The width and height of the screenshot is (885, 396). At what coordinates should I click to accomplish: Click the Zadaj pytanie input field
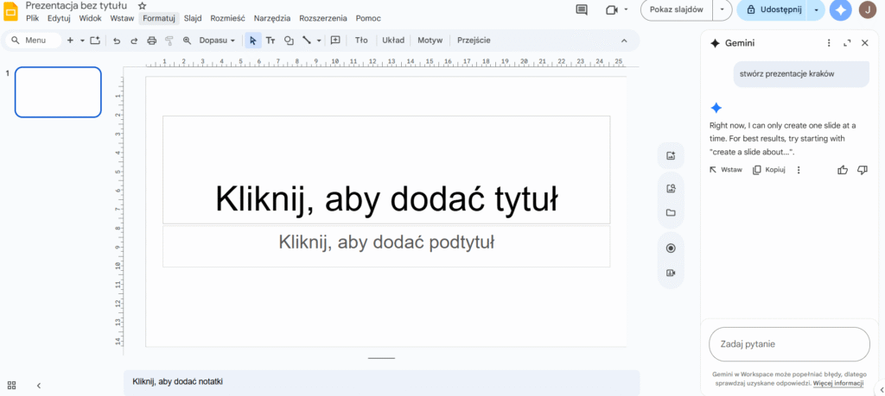point(789,344)
